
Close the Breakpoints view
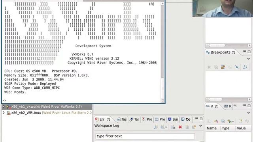point(234,52)
